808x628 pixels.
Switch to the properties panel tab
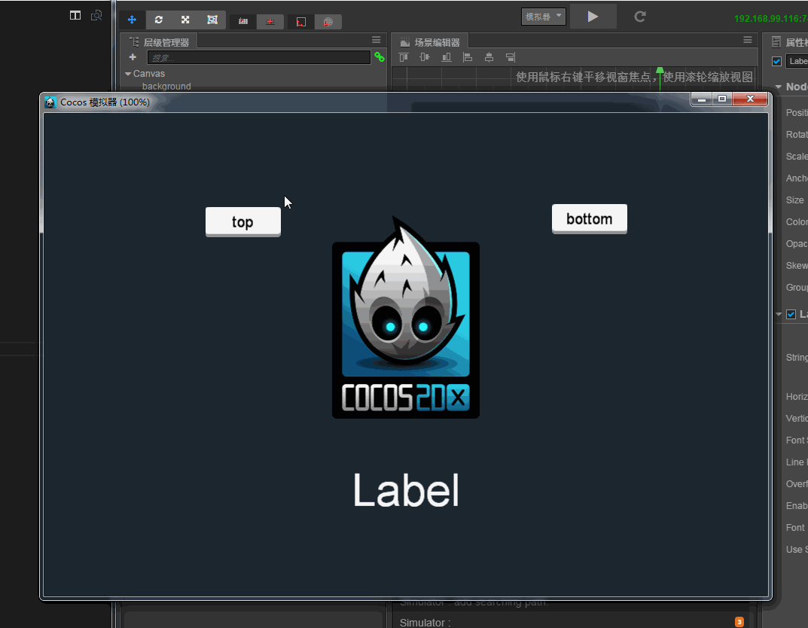click(x=788, y=41)
